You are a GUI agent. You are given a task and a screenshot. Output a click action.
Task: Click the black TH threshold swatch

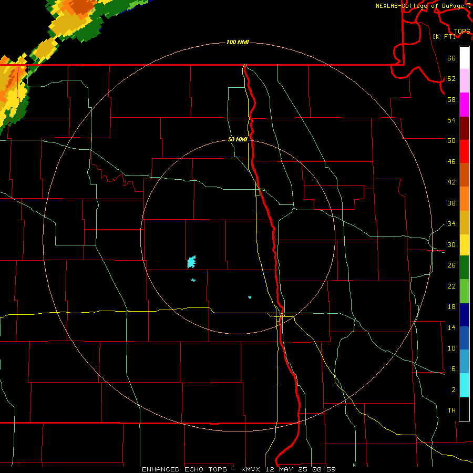[x=464, y=409]
